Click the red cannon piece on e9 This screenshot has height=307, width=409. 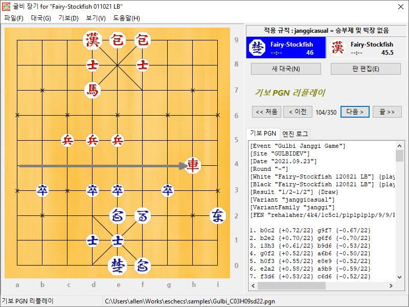tap(118, 39)
